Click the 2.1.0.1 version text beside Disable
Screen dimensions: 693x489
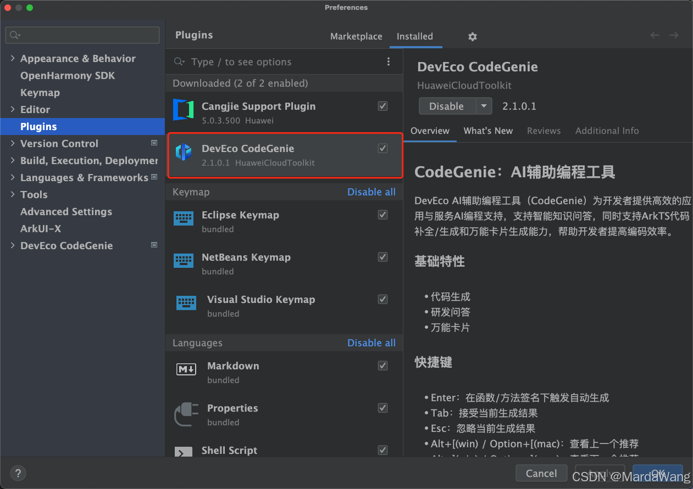[x=519, y=106]
